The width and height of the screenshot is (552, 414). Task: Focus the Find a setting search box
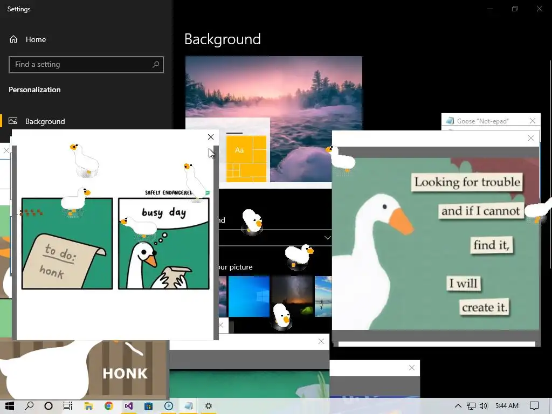[x=86, y=65]
